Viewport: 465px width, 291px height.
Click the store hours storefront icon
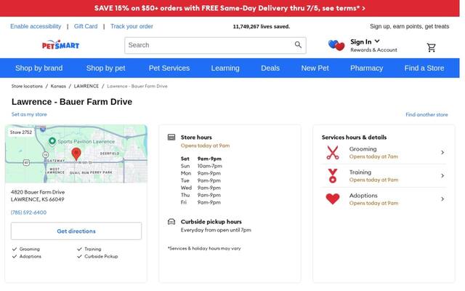click(x=171, y=137)
